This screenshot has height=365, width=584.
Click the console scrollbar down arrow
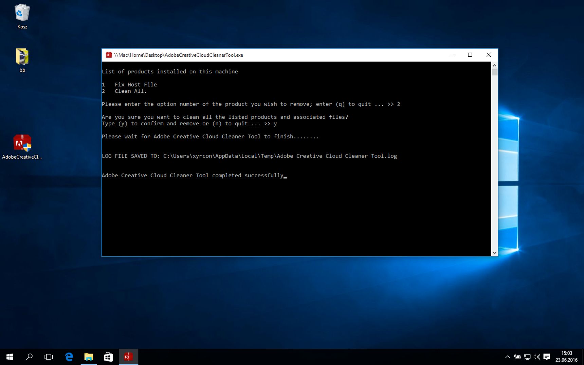[494, 253]
